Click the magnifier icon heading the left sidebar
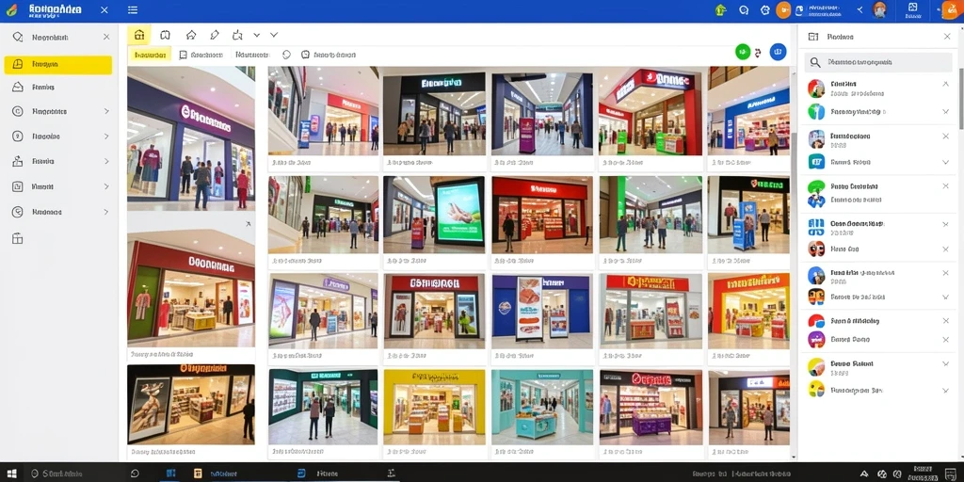Screen dimensions: 964x482 pyautogui.click(x=18, y=38)
